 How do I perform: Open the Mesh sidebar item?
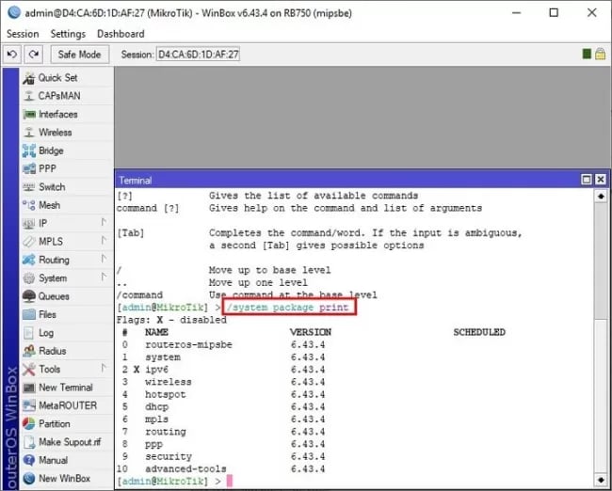[x=66, y=205]
